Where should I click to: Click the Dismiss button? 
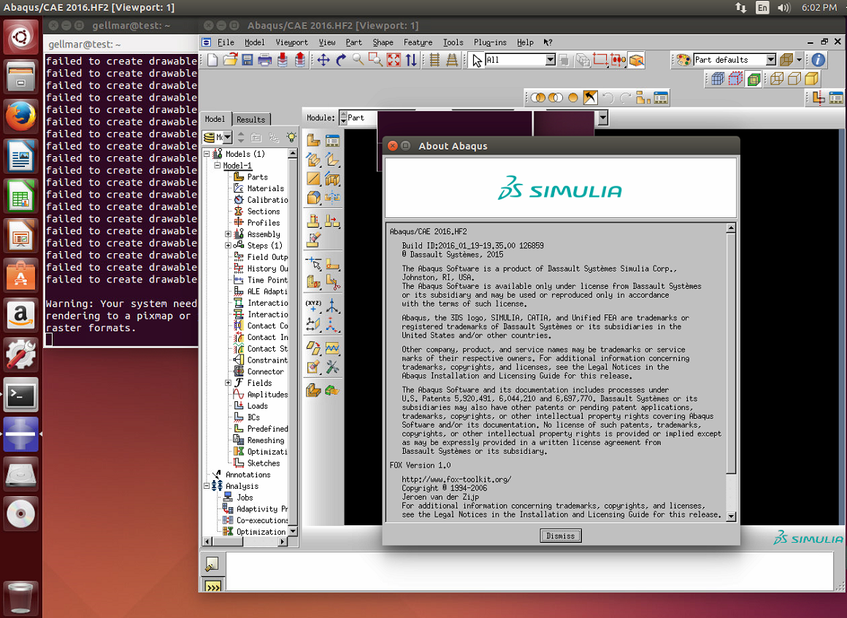pos(561,536)
